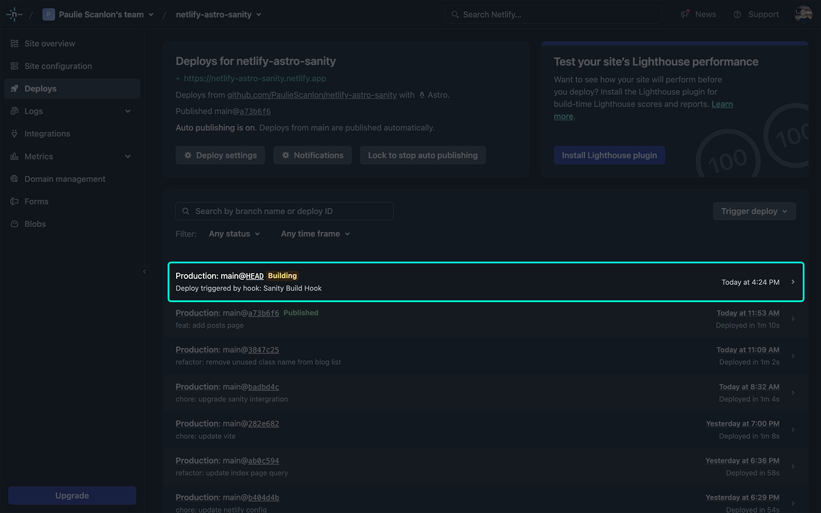
Task: Open Forms in the sidebar
Action: (72, 201)
